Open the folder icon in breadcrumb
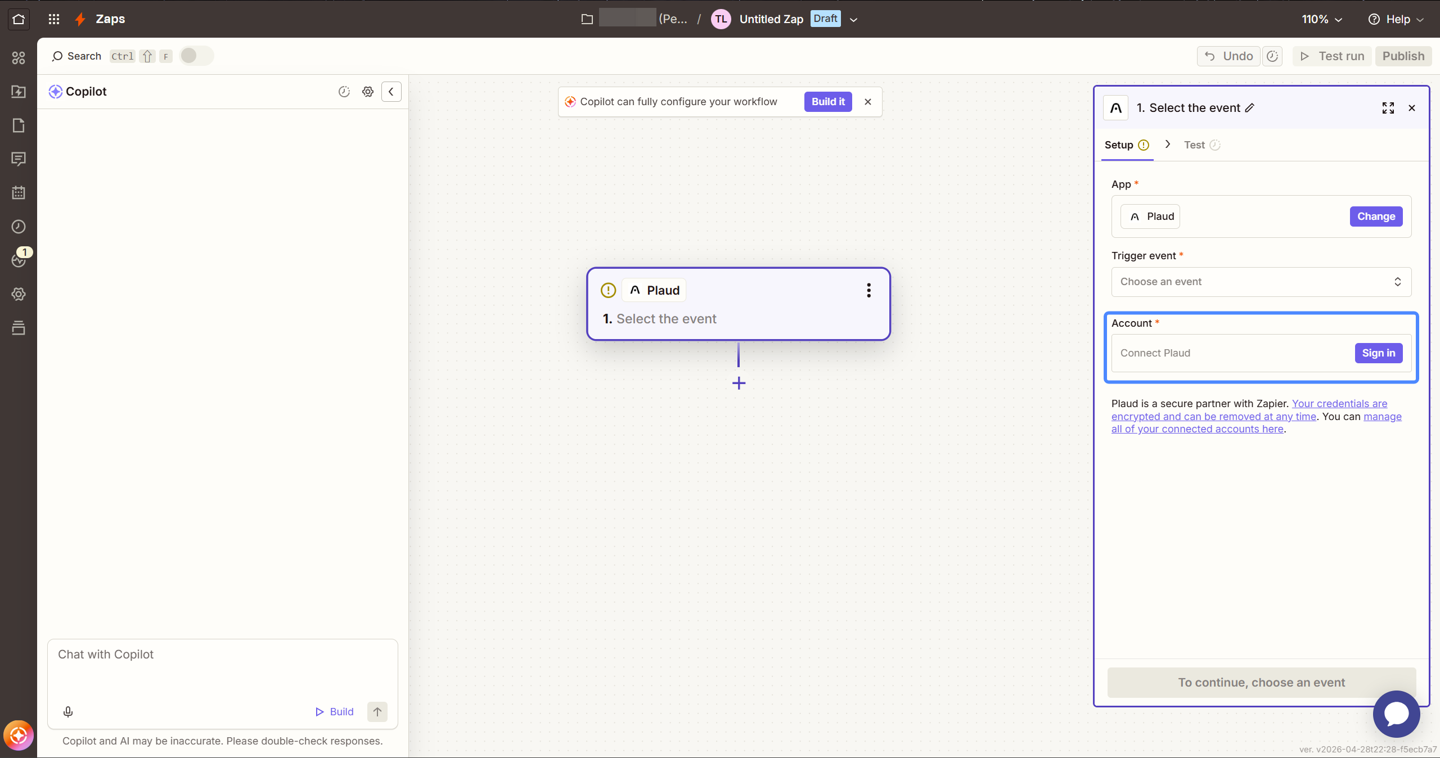The width and height of the screenshot is (1440, 758). 587,19
